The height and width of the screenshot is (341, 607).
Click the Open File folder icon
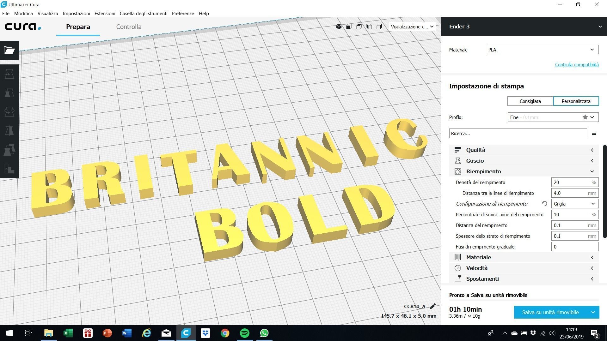(x=9, y=50)
